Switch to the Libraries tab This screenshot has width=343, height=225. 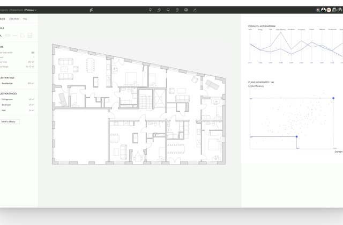pyautogui.click(x=14, y=19)
